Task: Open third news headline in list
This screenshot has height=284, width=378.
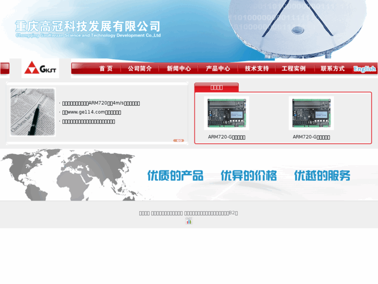Action: pyautogui.click(x=88, y=121)
